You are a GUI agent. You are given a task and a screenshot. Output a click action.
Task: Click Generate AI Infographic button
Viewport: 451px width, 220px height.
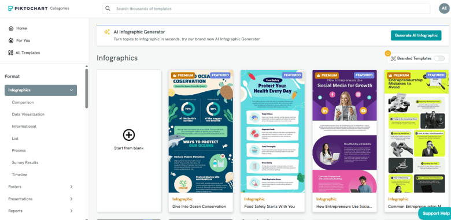pyautogui.click(x=416, y=35)
